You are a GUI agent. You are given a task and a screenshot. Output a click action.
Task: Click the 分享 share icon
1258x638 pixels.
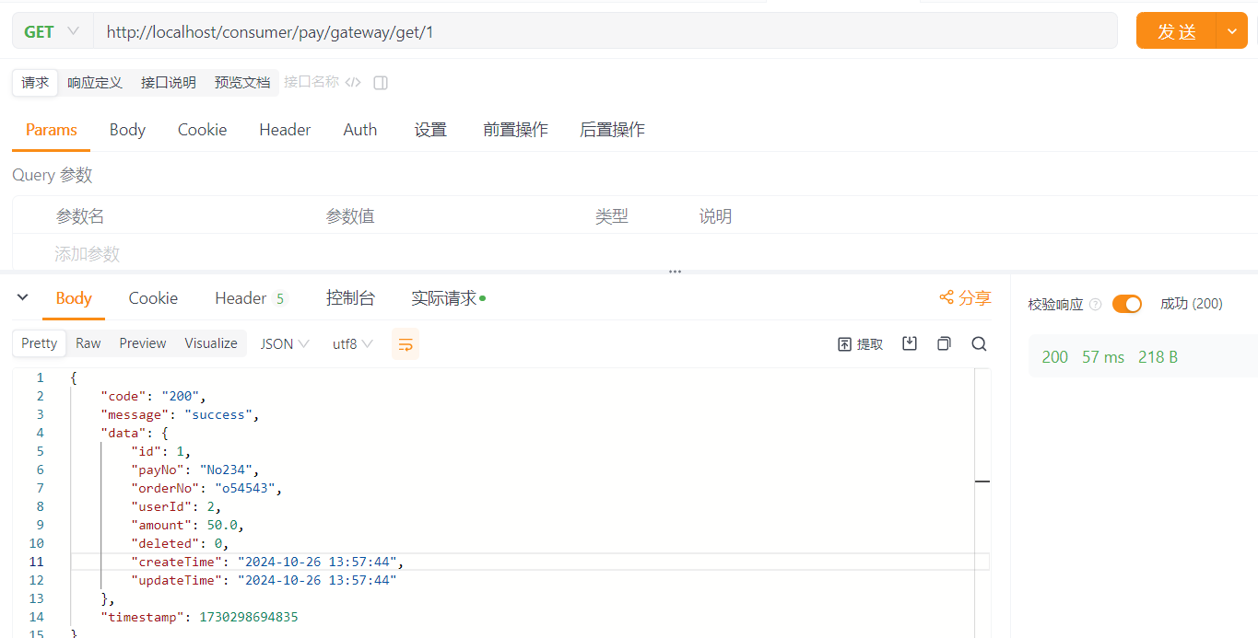946,297
